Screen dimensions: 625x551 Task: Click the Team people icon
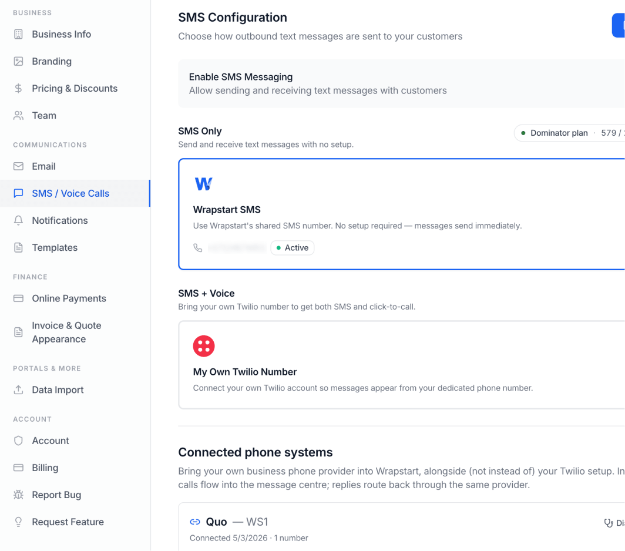[x=18, y=116]
